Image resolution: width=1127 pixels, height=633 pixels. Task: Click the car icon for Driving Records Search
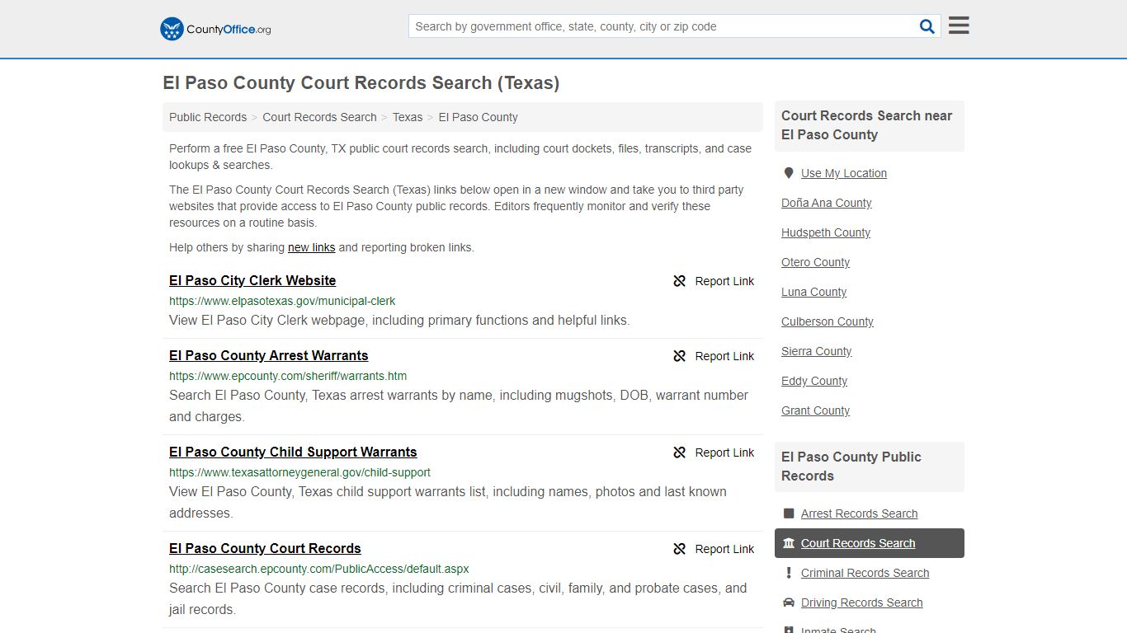coord(789,603)
